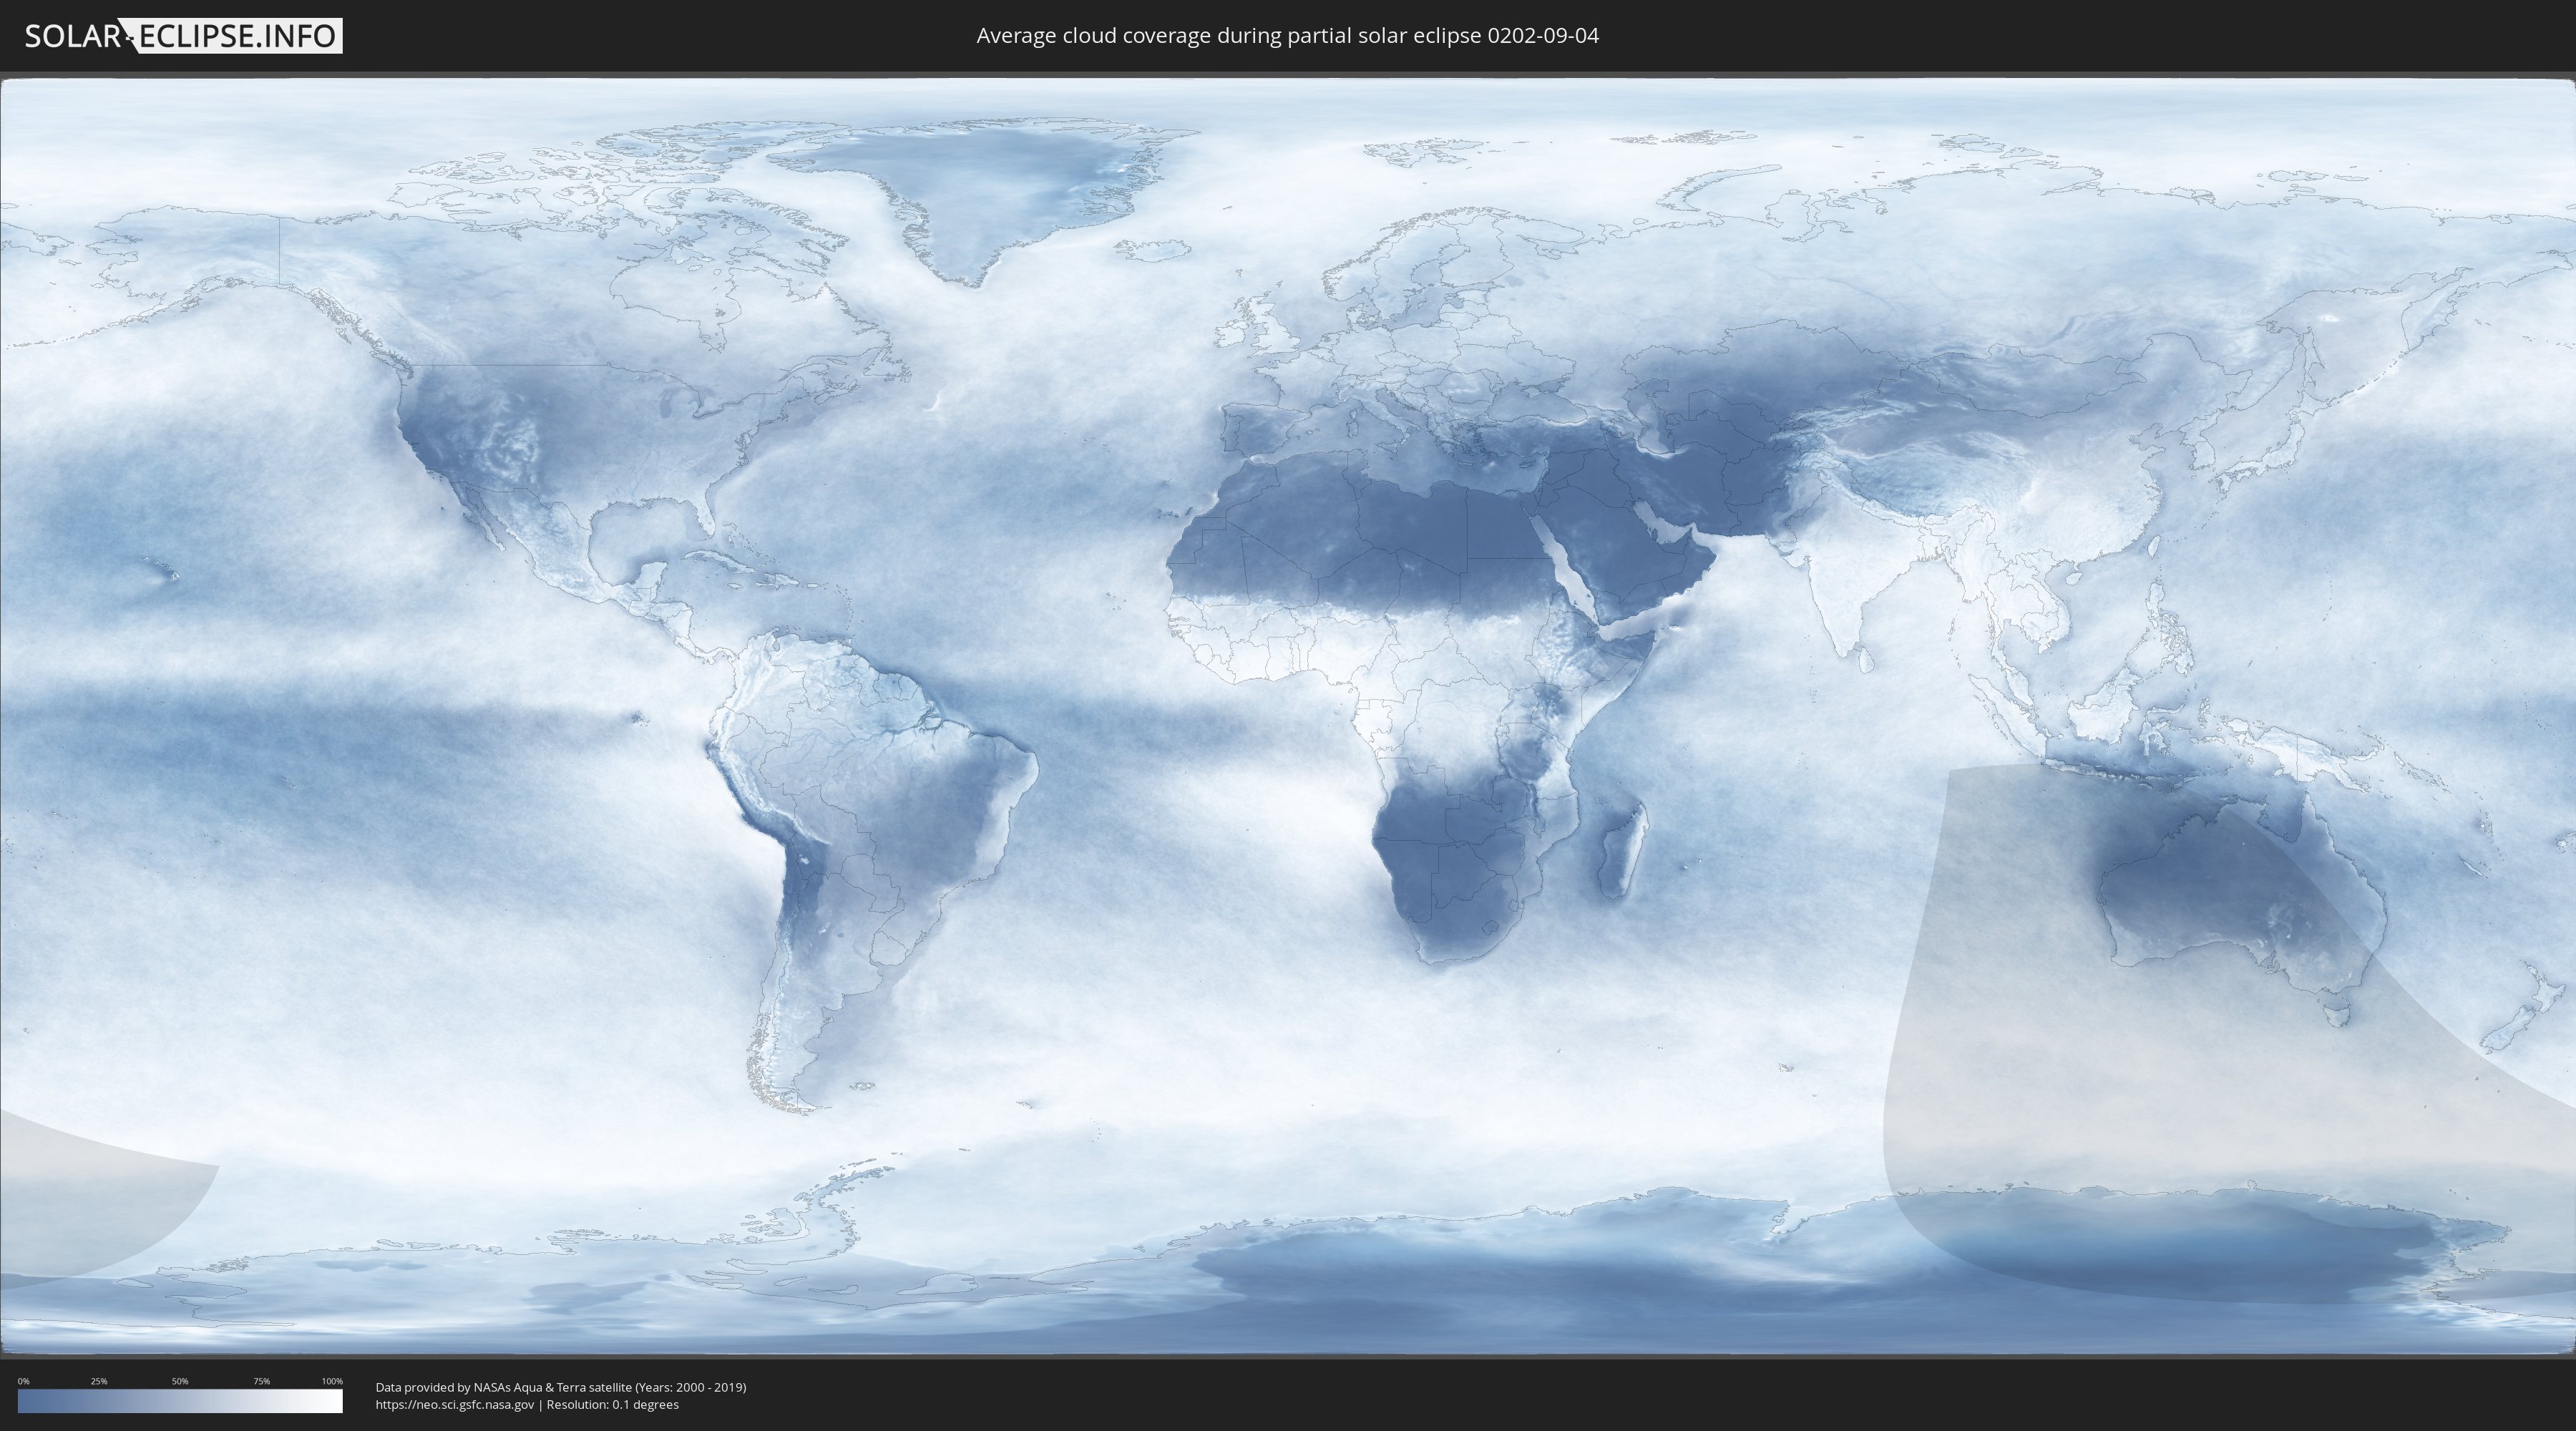Viewport: 2576px width, 1431px height.
Task: Click the '100%' legend label
Action: 332,1381
